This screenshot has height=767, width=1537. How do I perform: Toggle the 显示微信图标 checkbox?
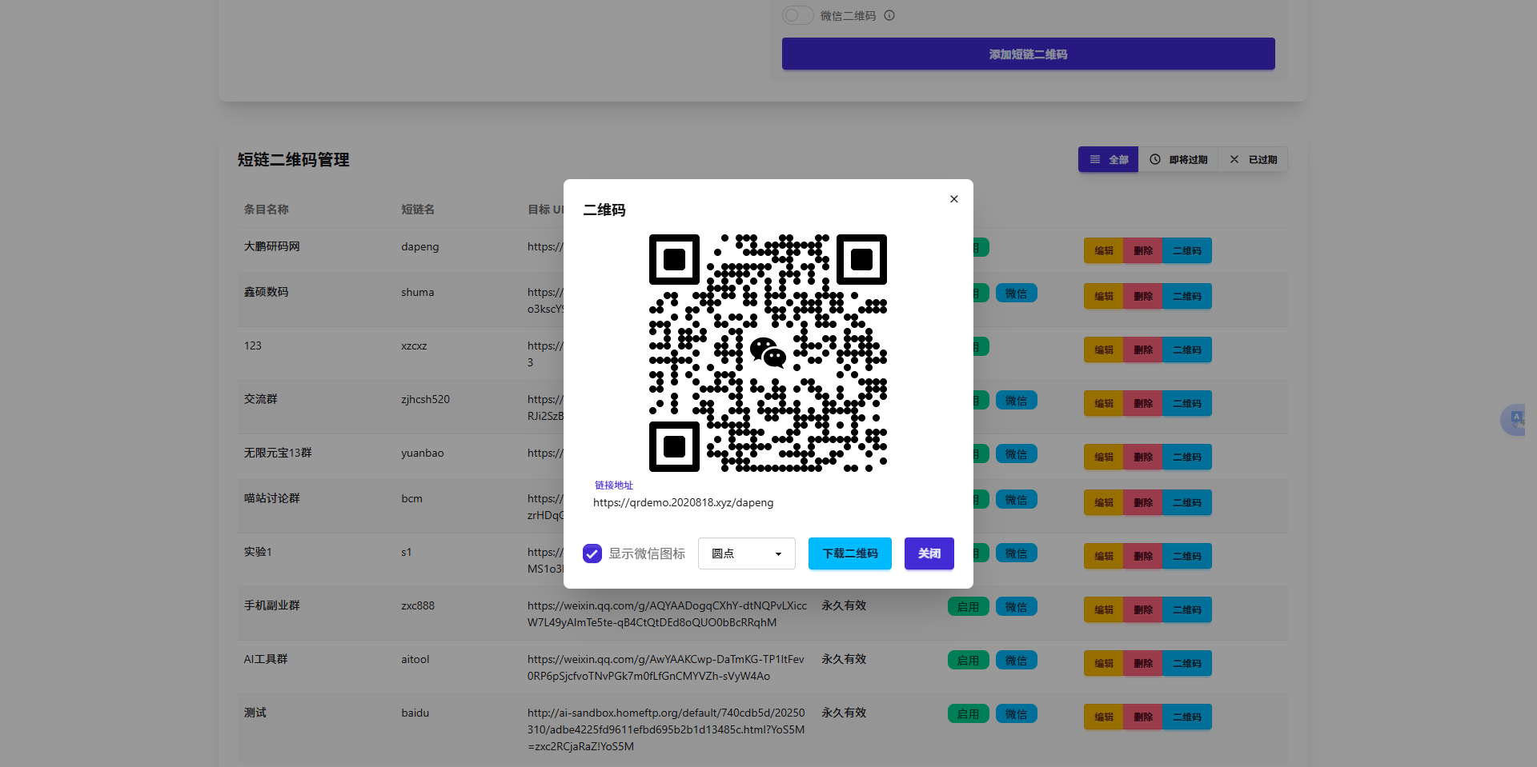tap(592, 553)
